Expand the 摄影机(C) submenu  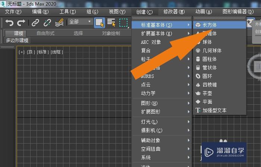click(162, 130)
